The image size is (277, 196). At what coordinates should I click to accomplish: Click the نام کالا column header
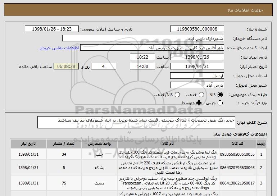tap(168, 144)
